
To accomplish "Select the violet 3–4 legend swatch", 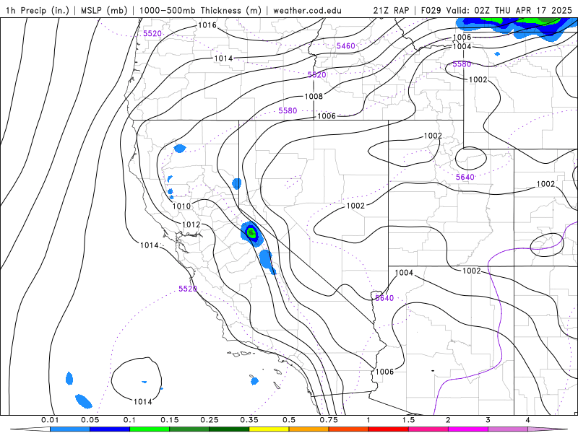I will tap(508, 429).
